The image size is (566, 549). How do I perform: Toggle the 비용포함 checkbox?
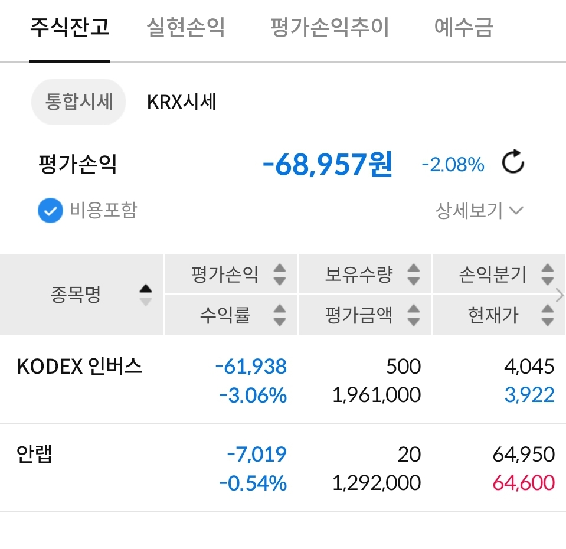coord(50,211)
